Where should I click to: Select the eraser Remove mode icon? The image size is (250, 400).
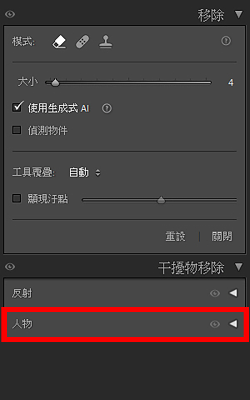(59, 41)
